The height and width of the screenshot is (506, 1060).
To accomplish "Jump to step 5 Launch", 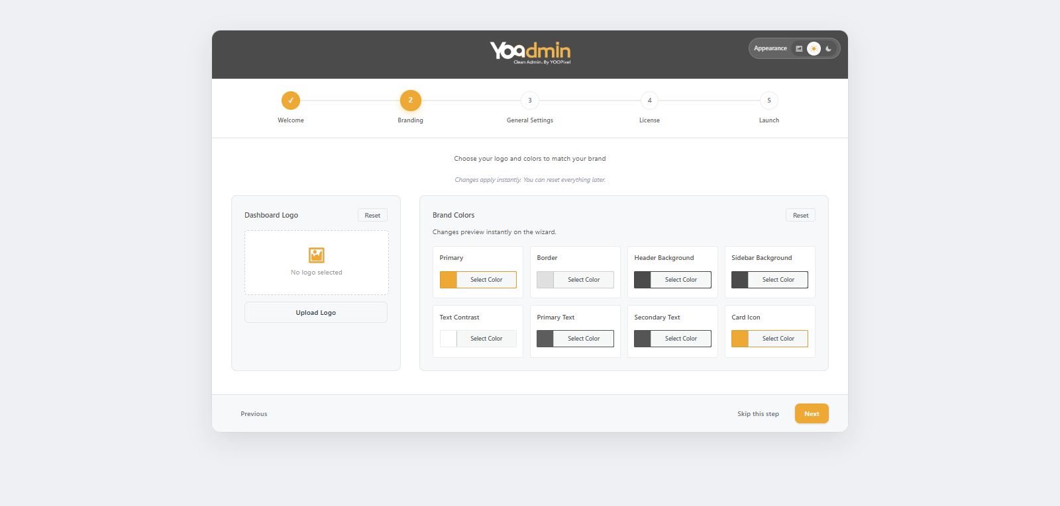I will pyautogui.click(x=769, y=101).
